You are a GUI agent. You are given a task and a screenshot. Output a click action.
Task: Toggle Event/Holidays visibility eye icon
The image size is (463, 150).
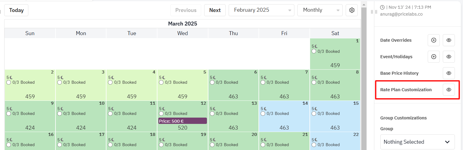pos(449,57)
